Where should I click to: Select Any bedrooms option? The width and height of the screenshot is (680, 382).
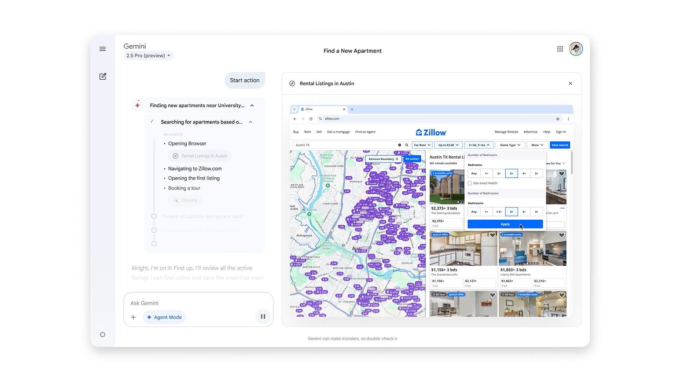pyautogui.click(x=474, y=174)
